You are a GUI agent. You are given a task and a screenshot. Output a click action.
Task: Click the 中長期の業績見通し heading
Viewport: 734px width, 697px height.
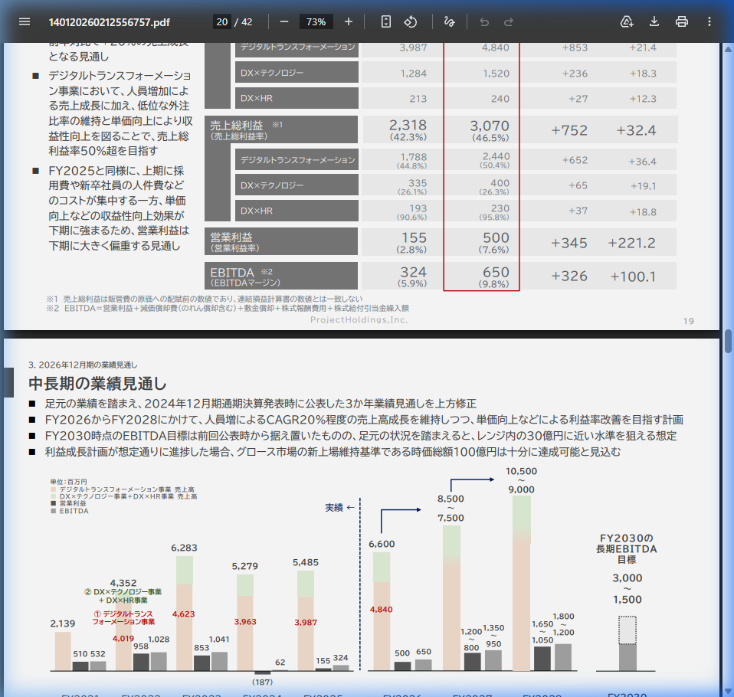(x=97, y=384)
